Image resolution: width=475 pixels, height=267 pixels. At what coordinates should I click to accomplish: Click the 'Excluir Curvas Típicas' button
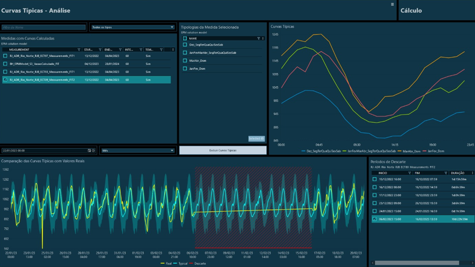click(223, 150)
